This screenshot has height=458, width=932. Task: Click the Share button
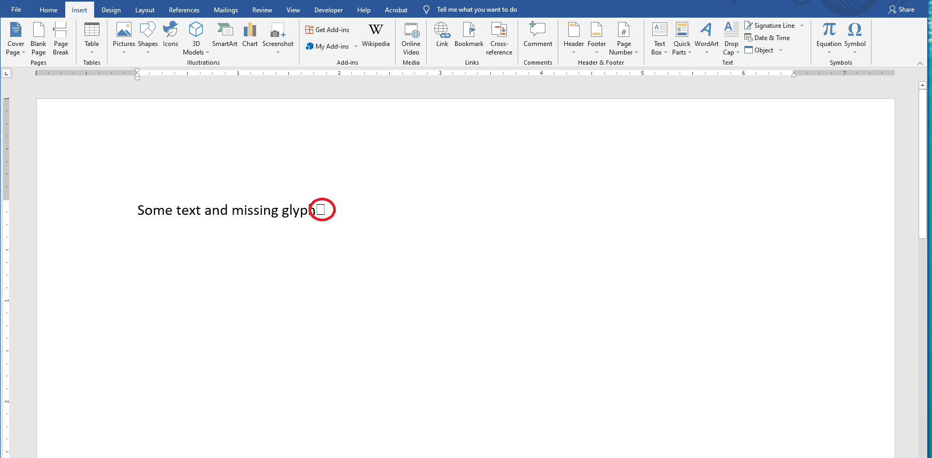pos(902,10)
